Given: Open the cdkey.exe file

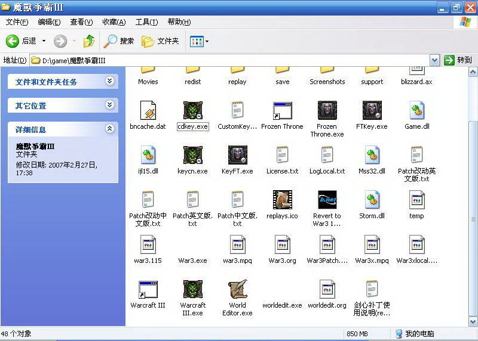Looking at the screenshot, I should point(192,110).
